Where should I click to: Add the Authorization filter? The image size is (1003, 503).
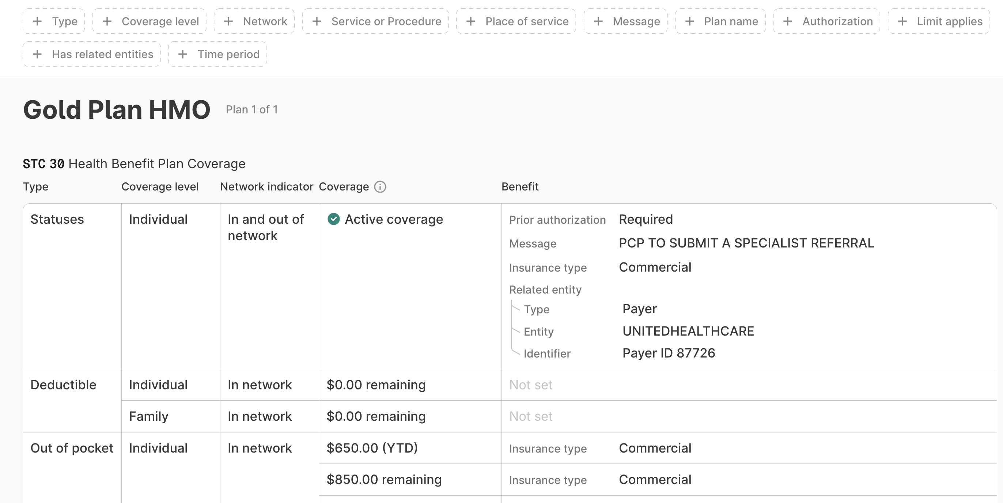point(826,21)
